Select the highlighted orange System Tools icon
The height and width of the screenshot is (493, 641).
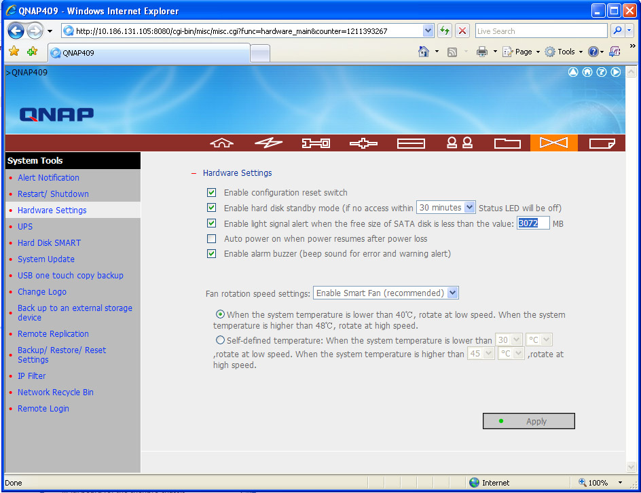point(554,143)
